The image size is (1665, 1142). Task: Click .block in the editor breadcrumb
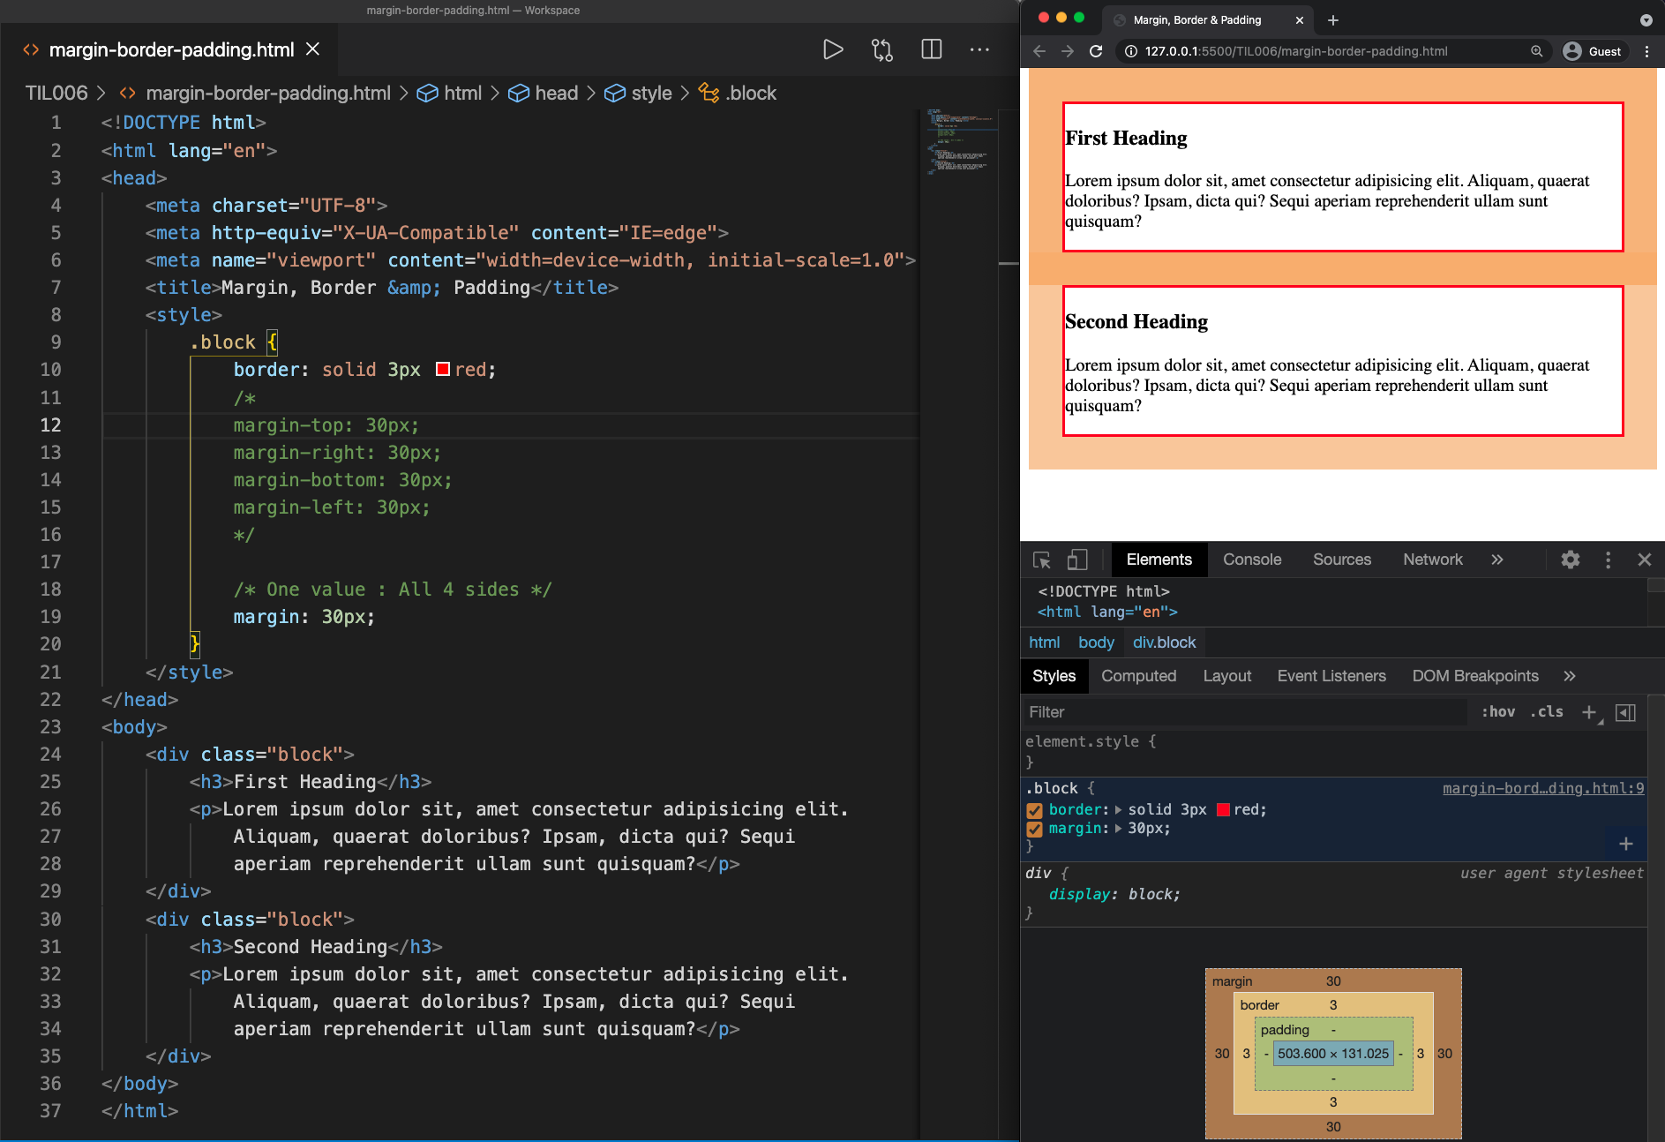(751, 93)
